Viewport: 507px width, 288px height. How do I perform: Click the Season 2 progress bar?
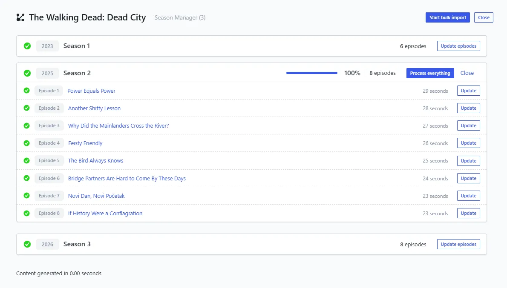point(312,73)
